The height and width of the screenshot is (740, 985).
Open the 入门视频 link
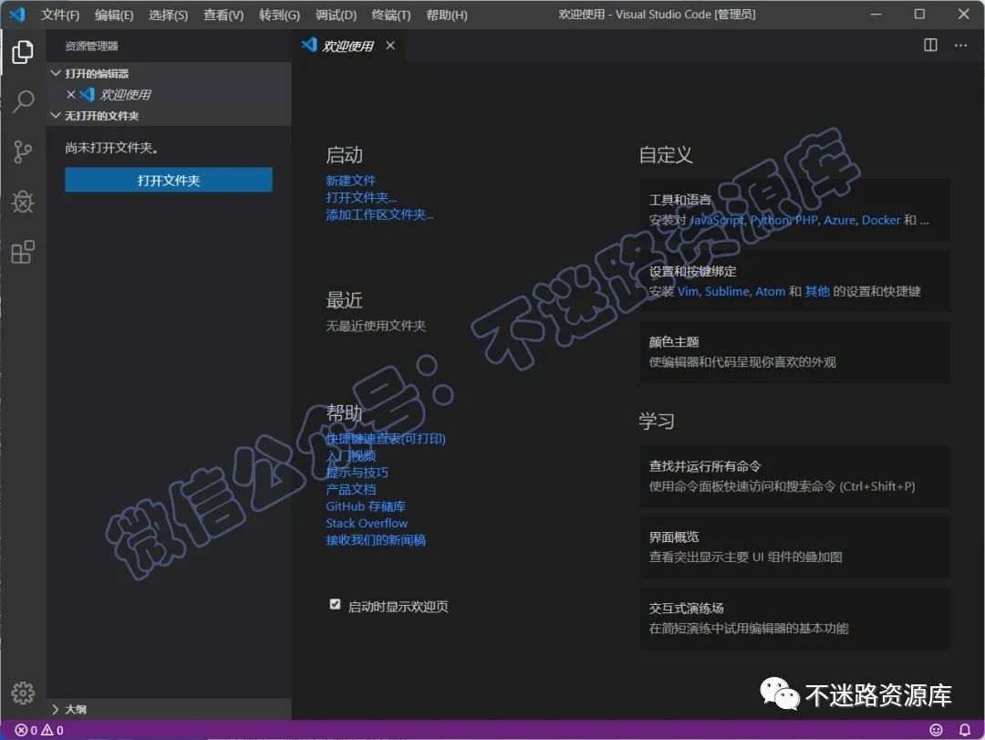pos(350,455)
